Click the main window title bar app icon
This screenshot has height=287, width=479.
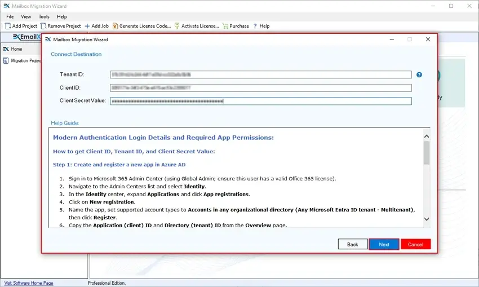[6, 6]
